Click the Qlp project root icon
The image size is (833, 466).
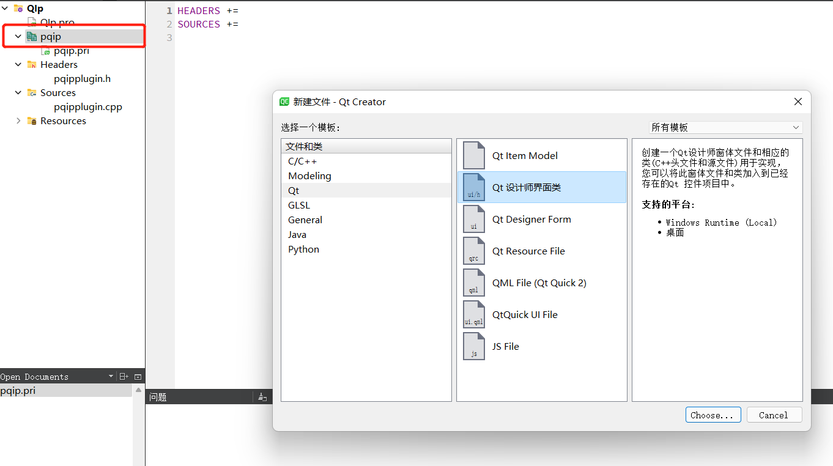(x=18, y=9)
